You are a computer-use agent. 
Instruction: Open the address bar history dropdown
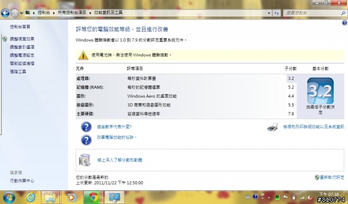pos(269,13)
